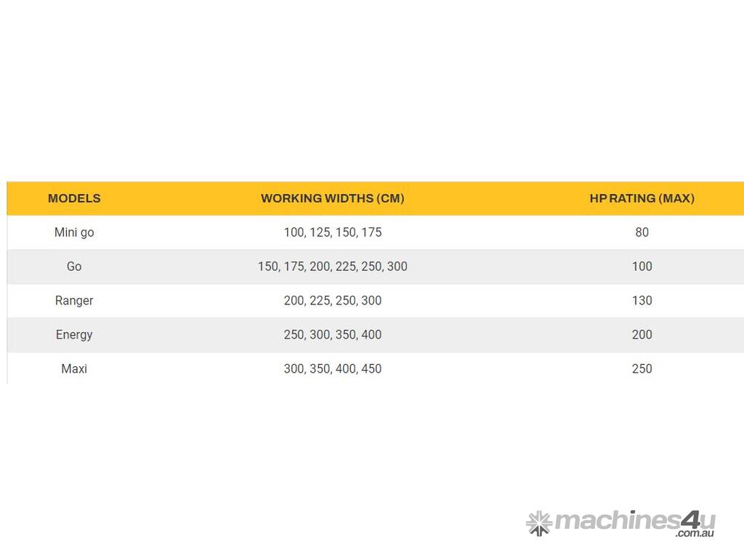Click the 130 HP rating value
This screenshot has width=744, height=558.
click(x=642, y=301)
